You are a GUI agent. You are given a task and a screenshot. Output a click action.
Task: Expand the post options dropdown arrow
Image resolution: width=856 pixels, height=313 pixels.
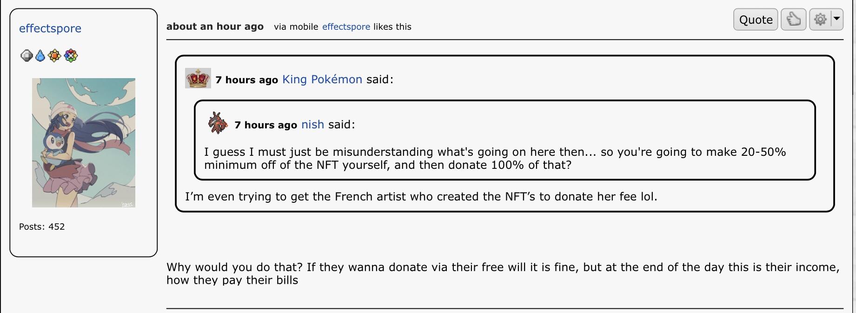pos(836,20)
